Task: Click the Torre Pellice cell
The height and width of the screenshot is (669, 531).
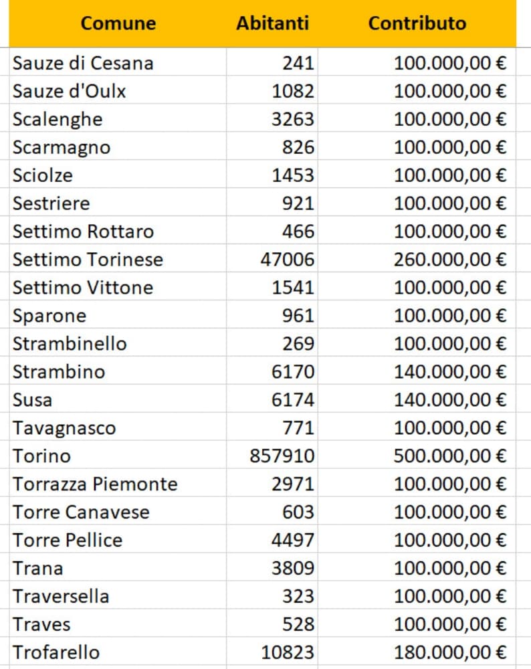Action: [68, 541]
